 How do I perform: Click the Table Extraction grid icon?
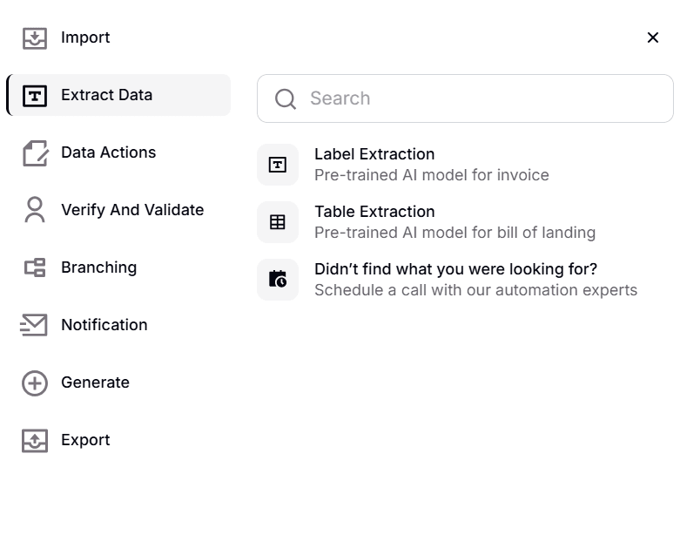278,222
